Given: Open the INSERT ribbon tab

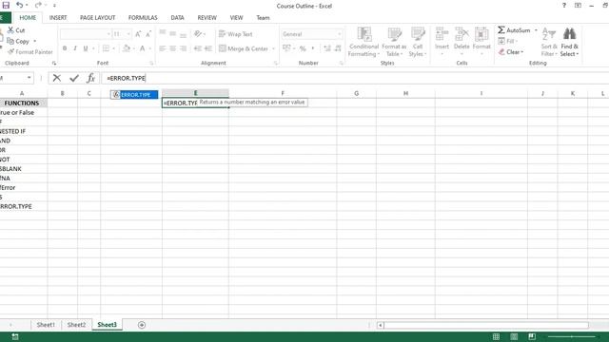Looking at the screenshot, I should (58, 17).
